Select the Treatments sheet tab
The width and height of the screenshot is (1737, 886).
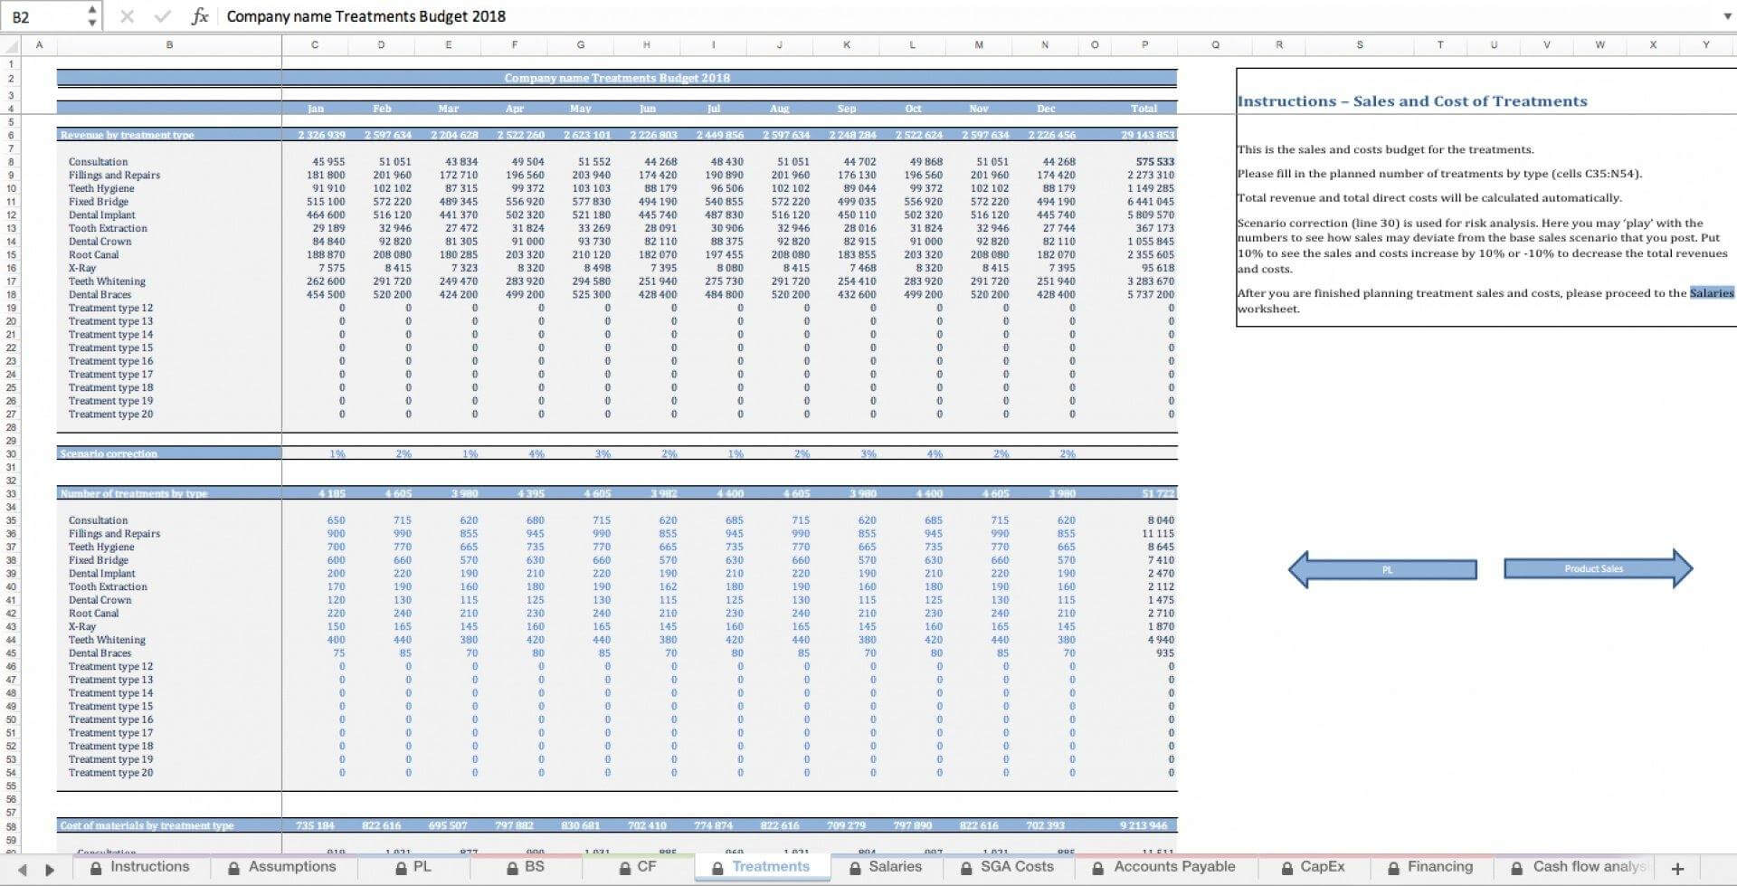pyautogui.click(x=761, y=867)
